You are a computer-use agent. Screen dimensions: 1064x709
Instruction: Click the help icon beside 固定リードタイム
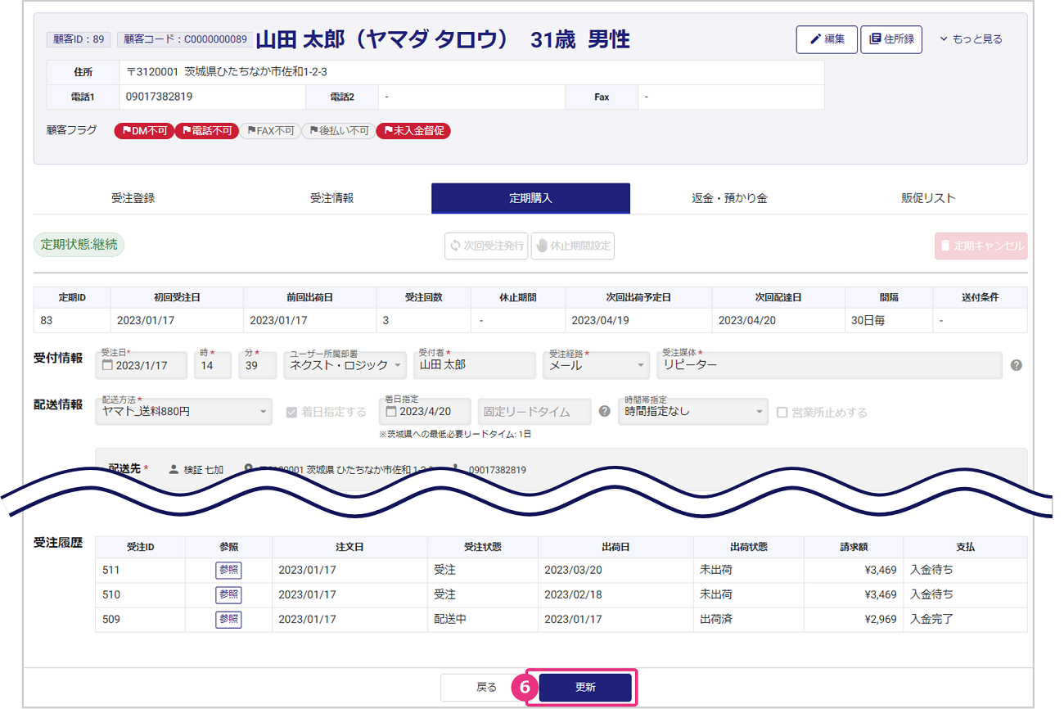tap(604, 411)
